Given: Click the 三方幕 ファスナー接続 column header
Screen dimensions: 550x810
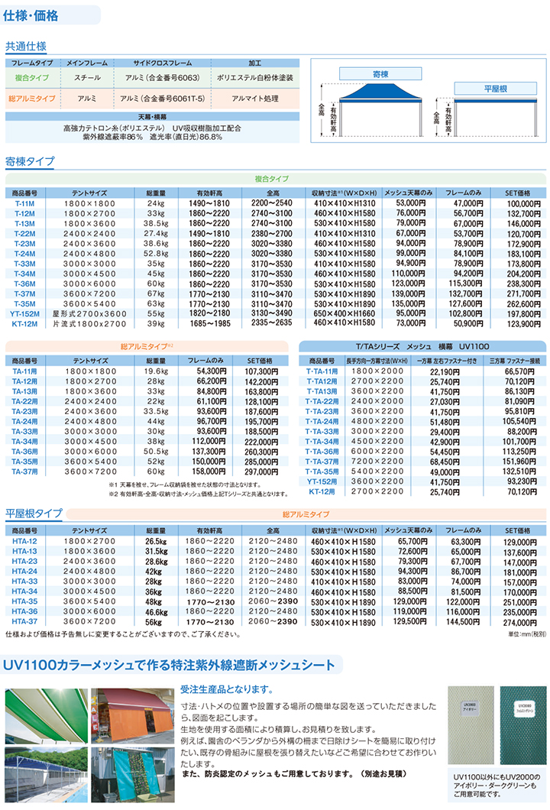Looking at the screenshot, I should 514,361.
